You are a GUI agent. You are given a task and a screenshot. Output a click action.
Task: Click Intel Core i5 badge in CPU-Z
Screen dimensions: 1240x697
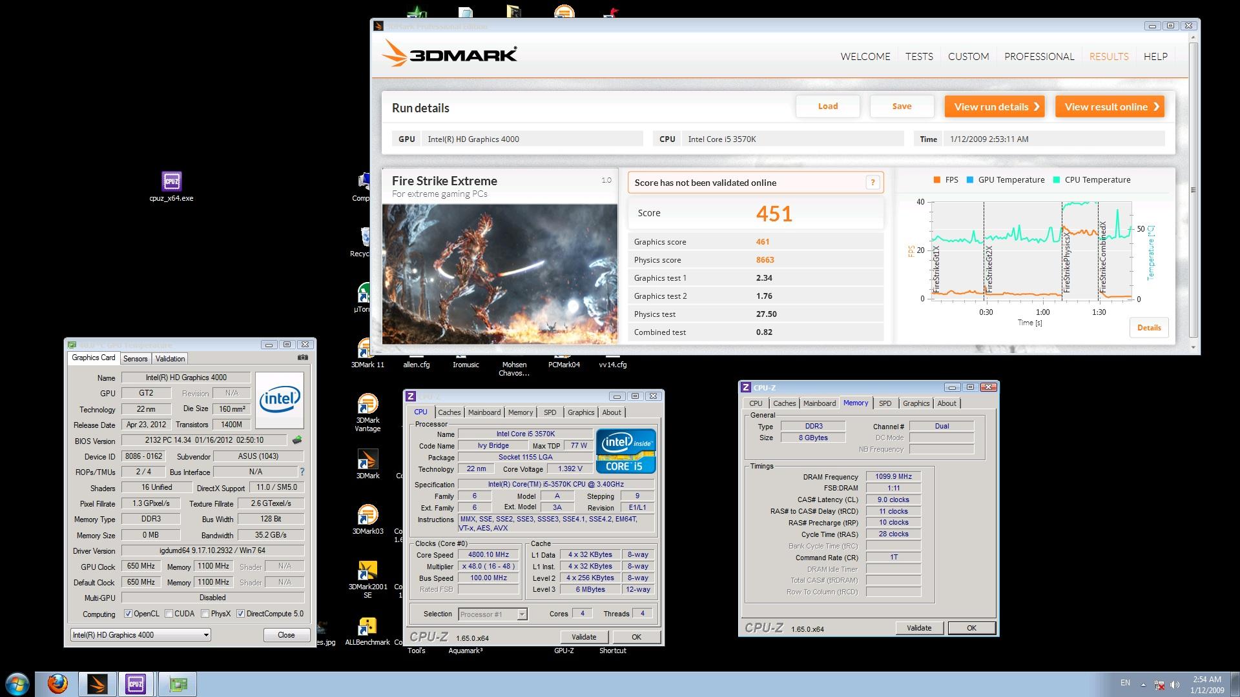point(626,450)
